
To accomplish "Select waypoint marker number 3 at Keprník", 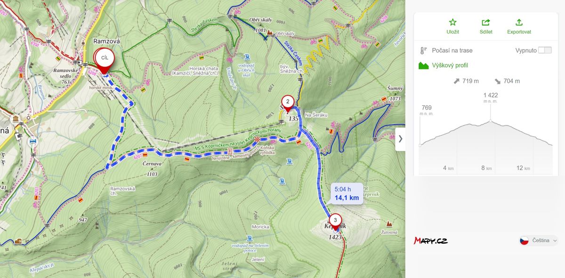I will 335,222.
